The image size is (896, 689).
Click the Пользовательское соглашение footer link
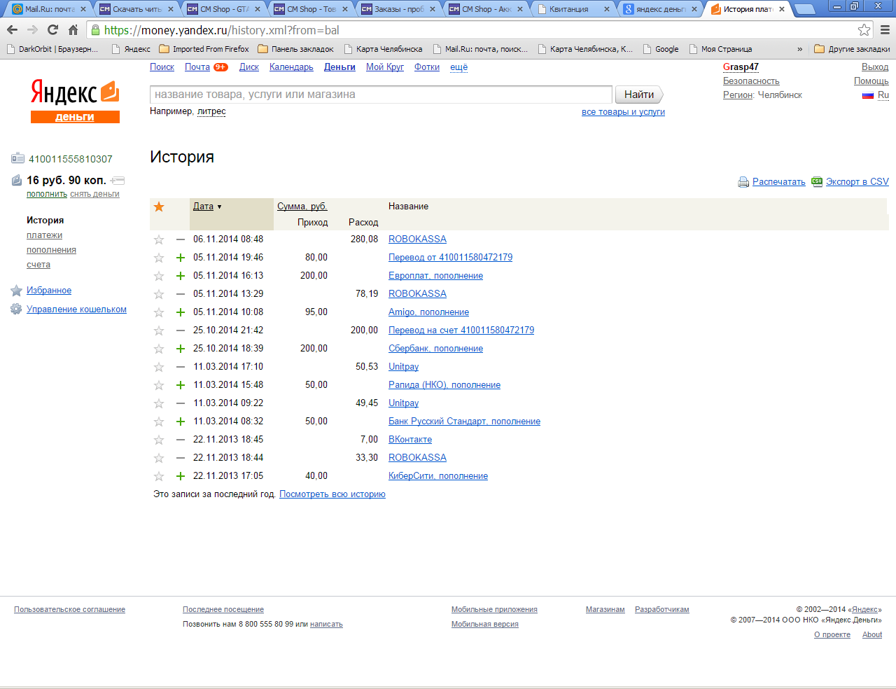pos(69,610)
